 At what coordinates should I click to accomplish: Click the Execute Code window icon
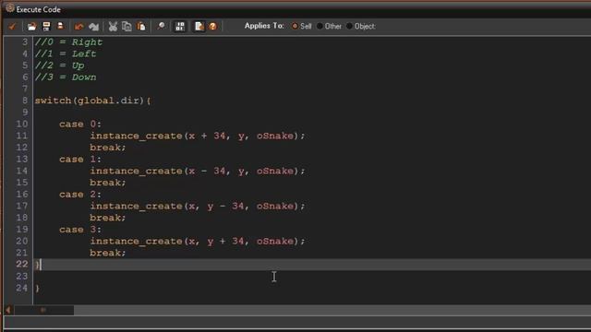[10, 8]
